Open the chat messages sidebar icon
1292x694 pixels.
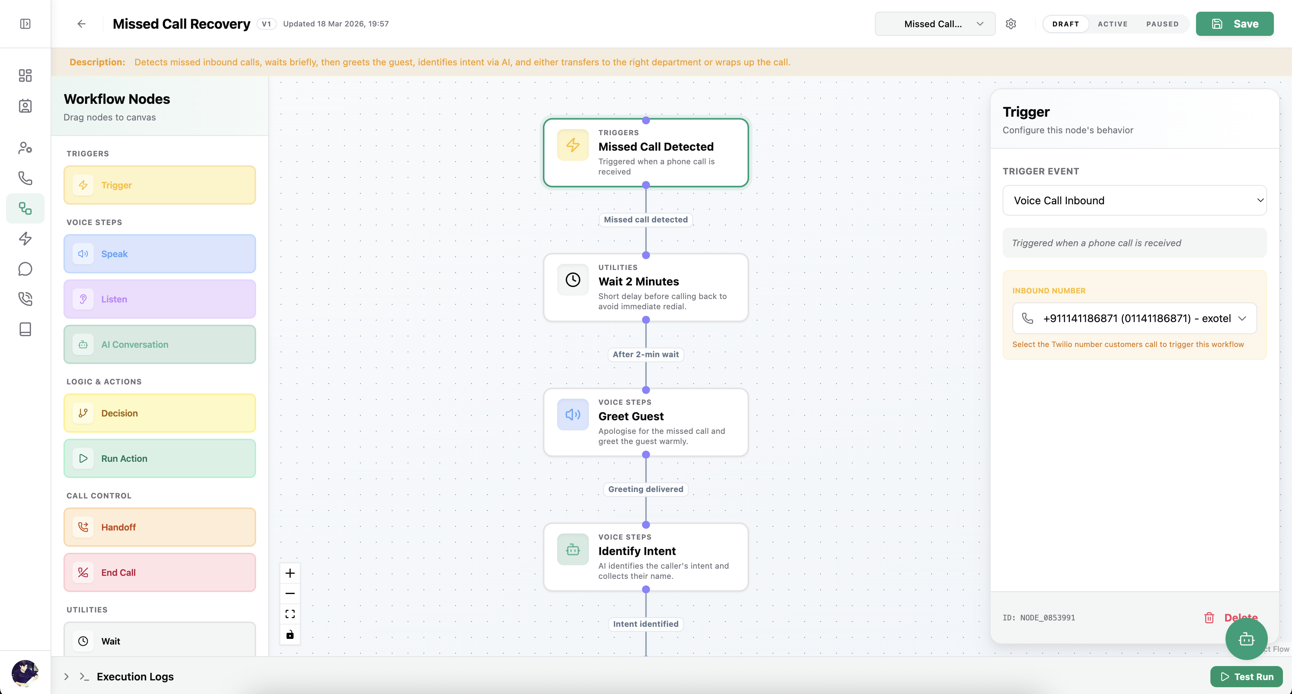(25, 269)
